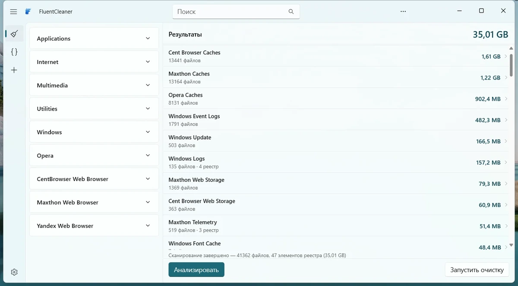Open Cent Browser Caches arrow

pos(506,57)
